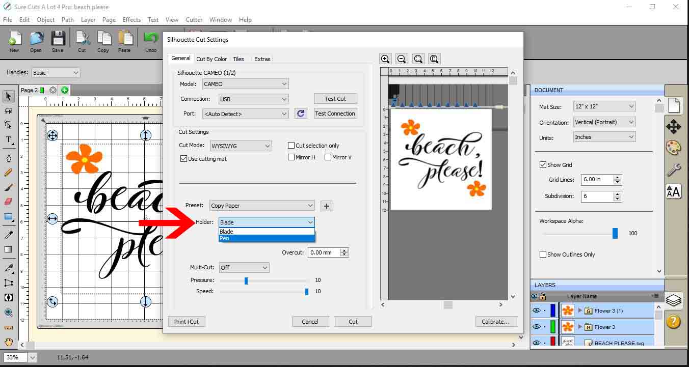Screen dimensions: 689x367
Task: Disable the Show Grid option
Action: click(543, 164)
